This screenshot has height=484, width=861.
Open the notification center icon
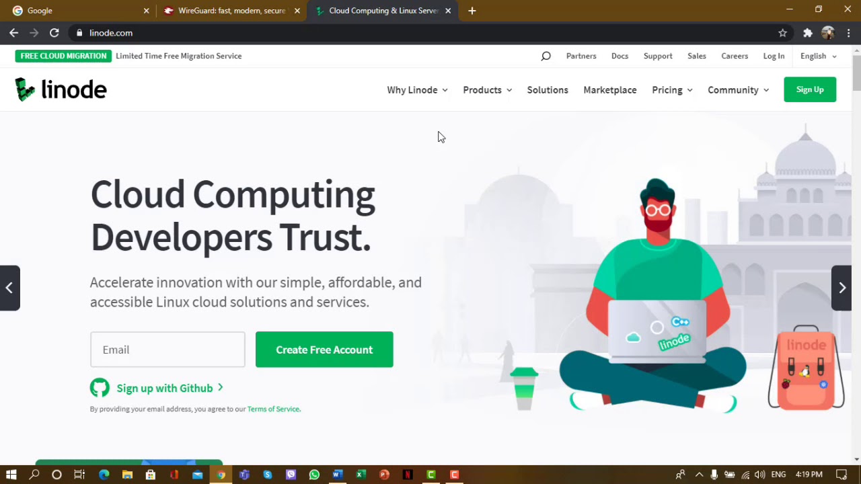(x=841, y=475)
